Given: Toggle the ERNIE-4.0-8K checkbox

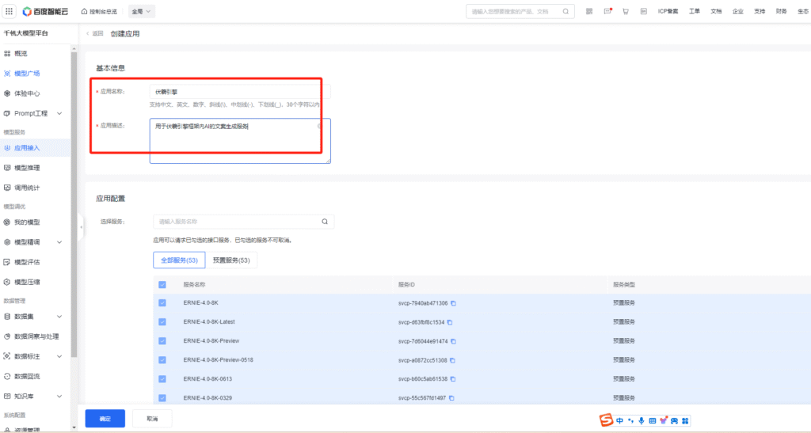Looking at the screenshot, I should pyautogui.click(x=162, y=303).
